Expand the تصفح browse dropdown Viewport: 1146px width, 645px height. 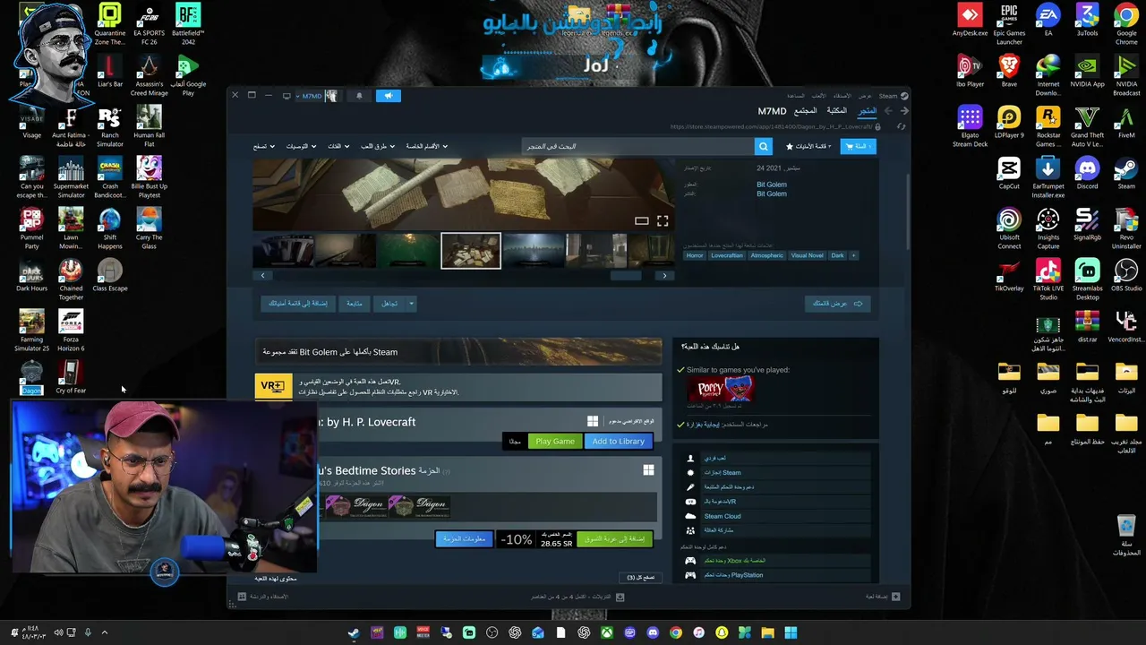pos(263,146)
